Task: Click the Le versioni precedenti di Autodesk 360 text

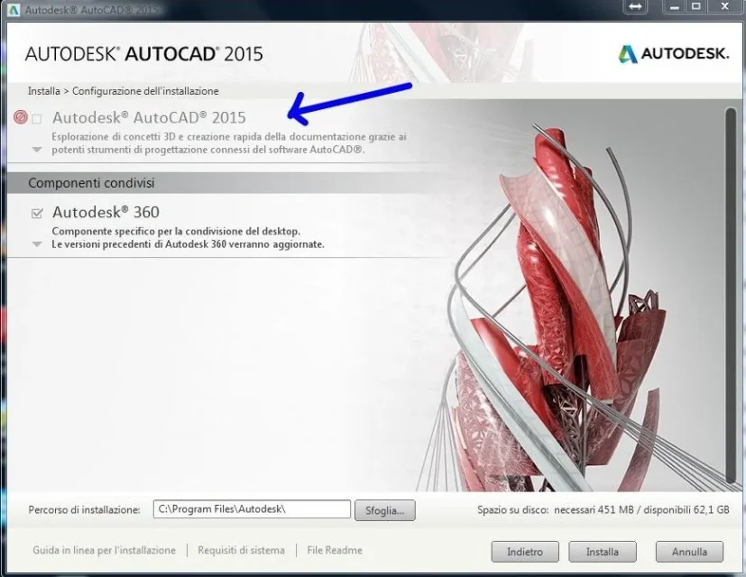Action: click(x=188, y=244)
